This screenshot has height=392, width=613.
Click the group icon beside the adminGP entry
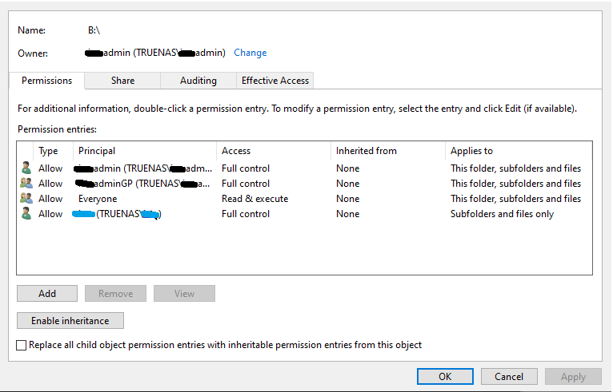[26, 184]
